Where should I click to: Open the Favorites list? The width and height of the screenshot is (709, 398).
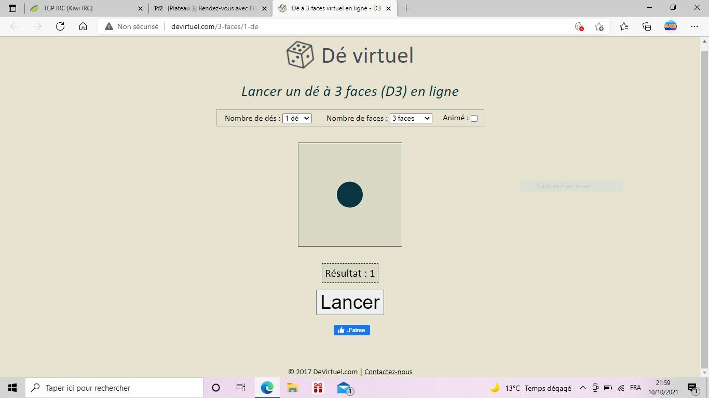(x=624, y=26)
